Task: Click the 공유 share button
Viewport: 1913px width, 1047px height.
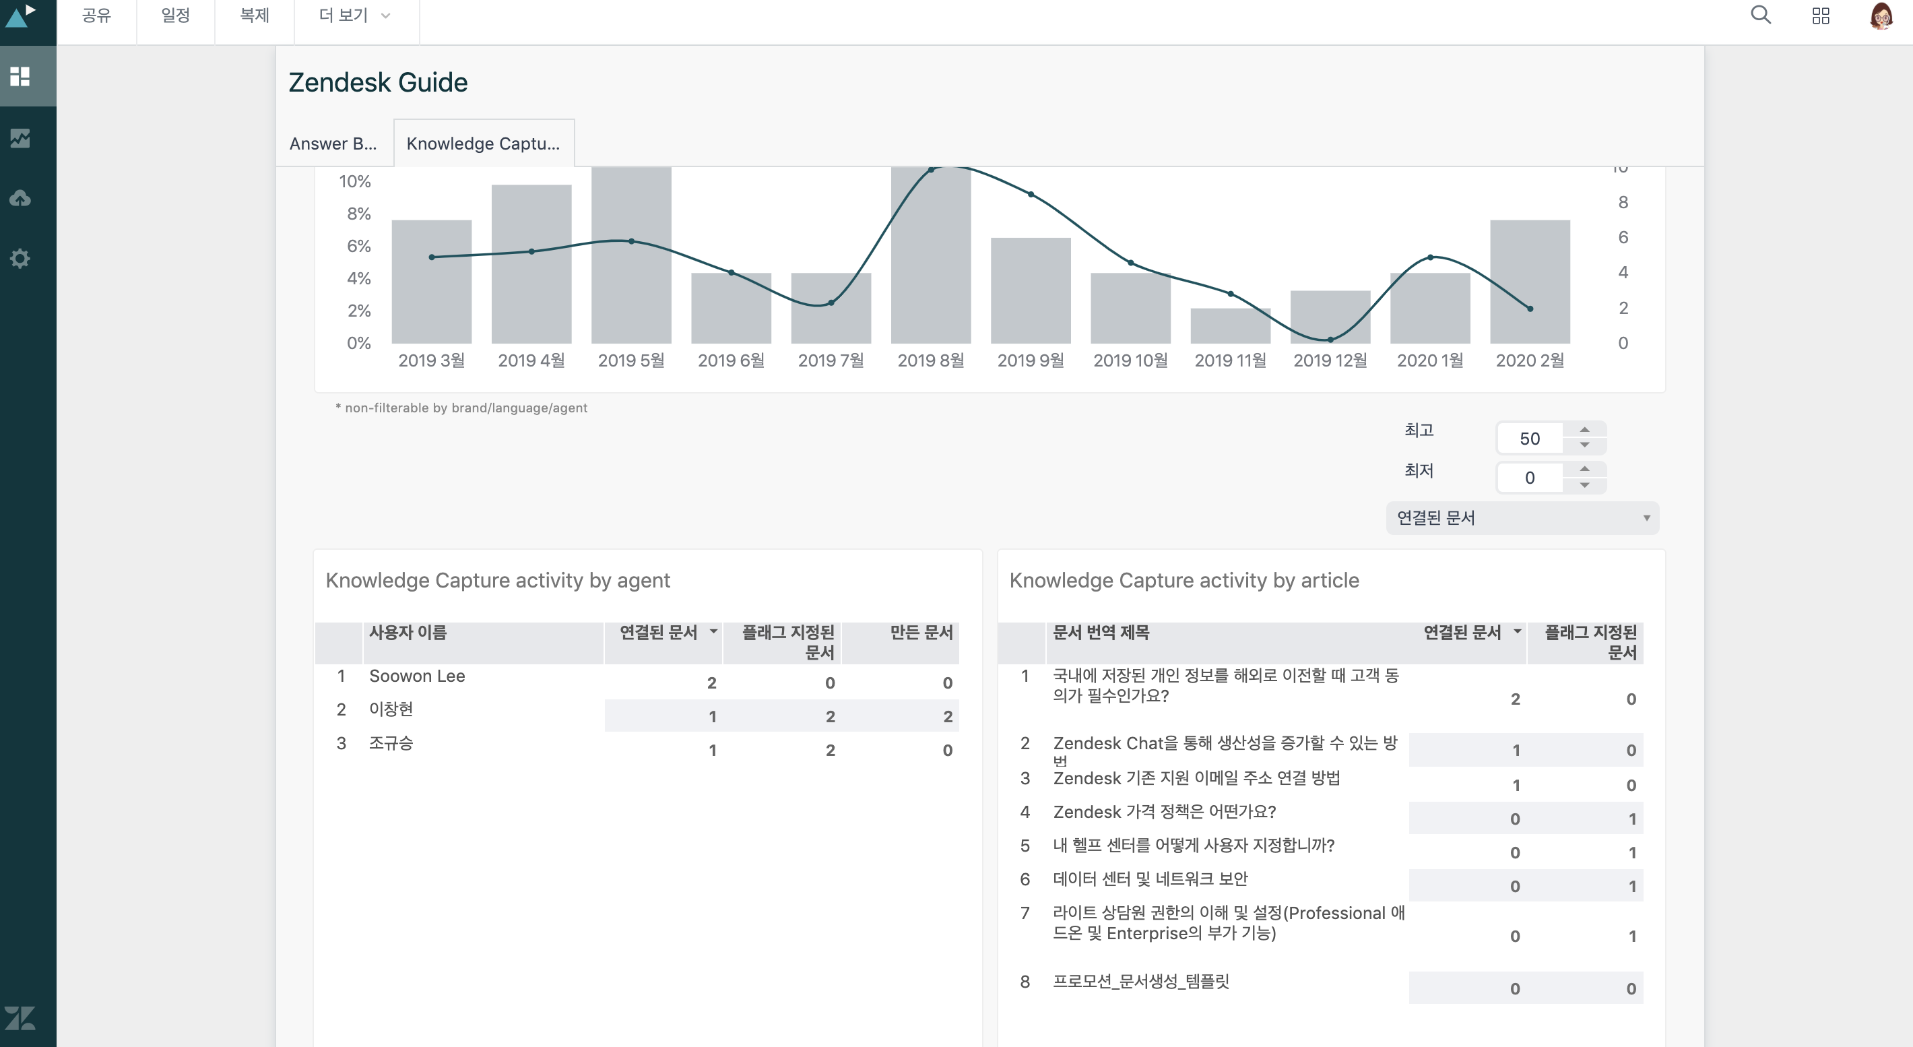Action: (x=96, y=15)
